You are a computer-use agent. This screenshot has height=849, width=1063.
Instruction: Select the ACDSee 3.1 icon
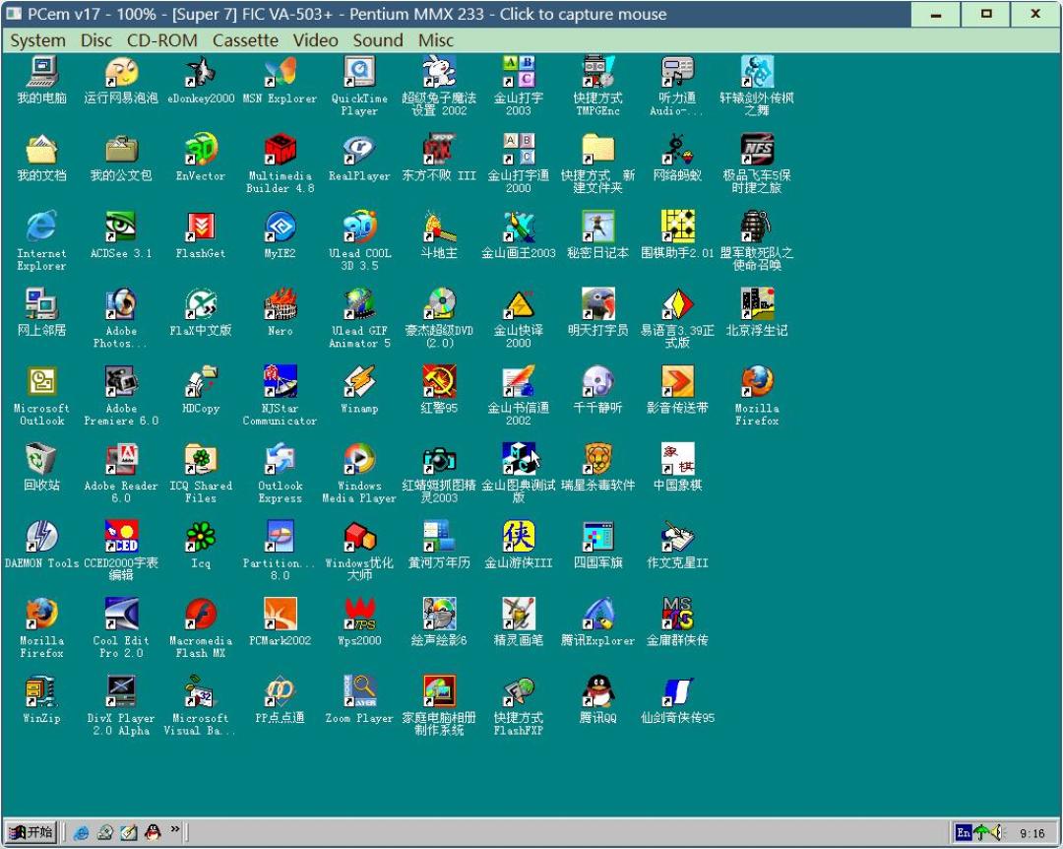tap(121, 235)
